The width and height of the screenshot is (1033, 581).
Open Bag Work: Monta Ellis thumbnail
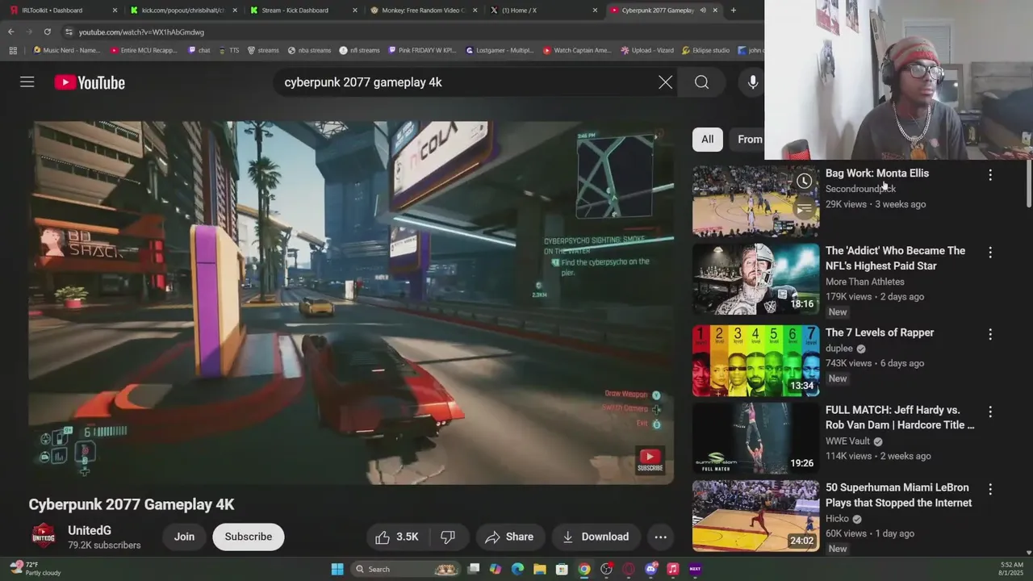coord(755,201)
